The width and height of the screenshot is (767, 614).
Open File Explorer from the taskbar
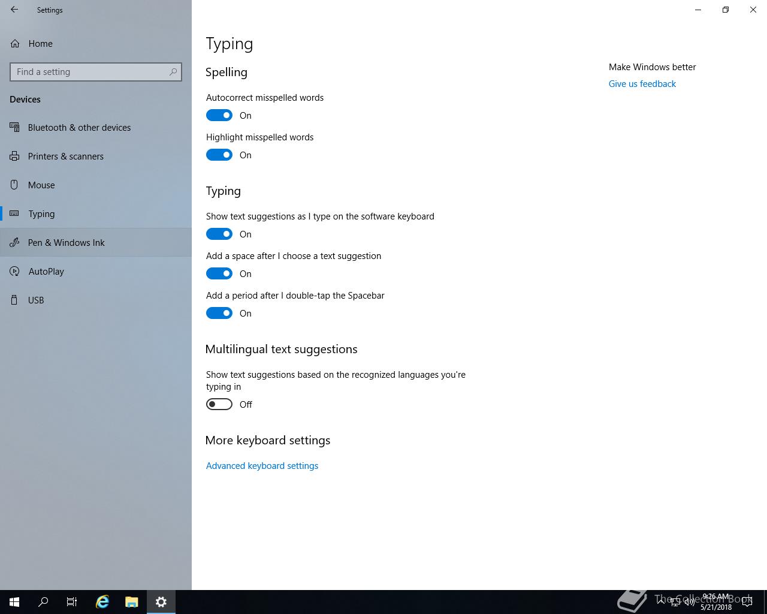pos(131,602)
